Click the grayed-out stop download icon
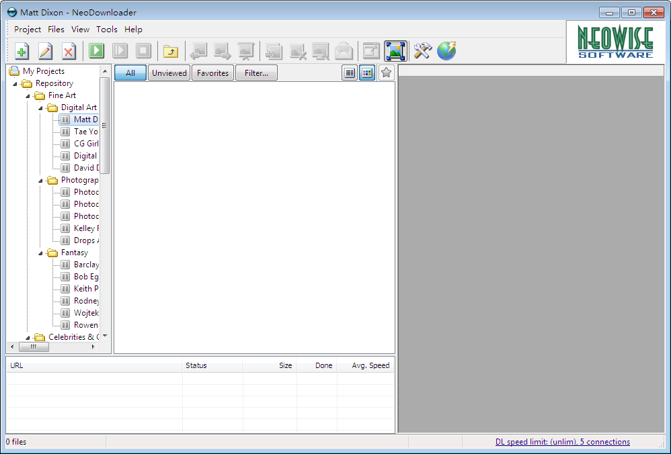Image resolution: width=671 pixels, height=454 pixels. [143, 51]
